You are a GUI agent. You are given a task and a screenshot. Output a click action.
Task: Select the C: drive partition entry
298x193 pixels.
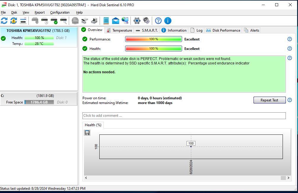coord(39,99)
